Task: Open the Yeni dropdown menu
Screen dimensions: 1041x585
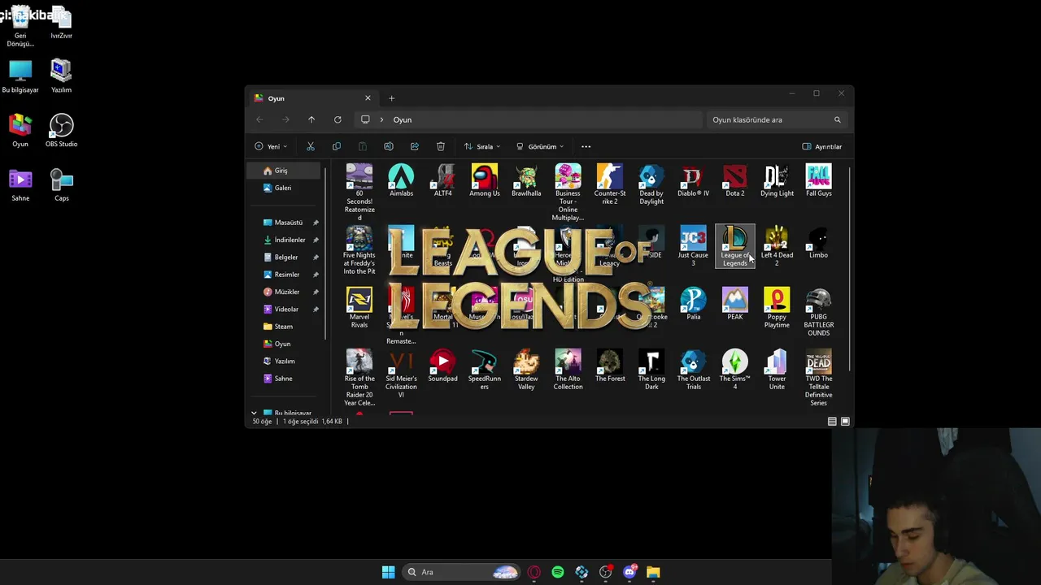Action: pyautogui.click(x=271, y=146)
